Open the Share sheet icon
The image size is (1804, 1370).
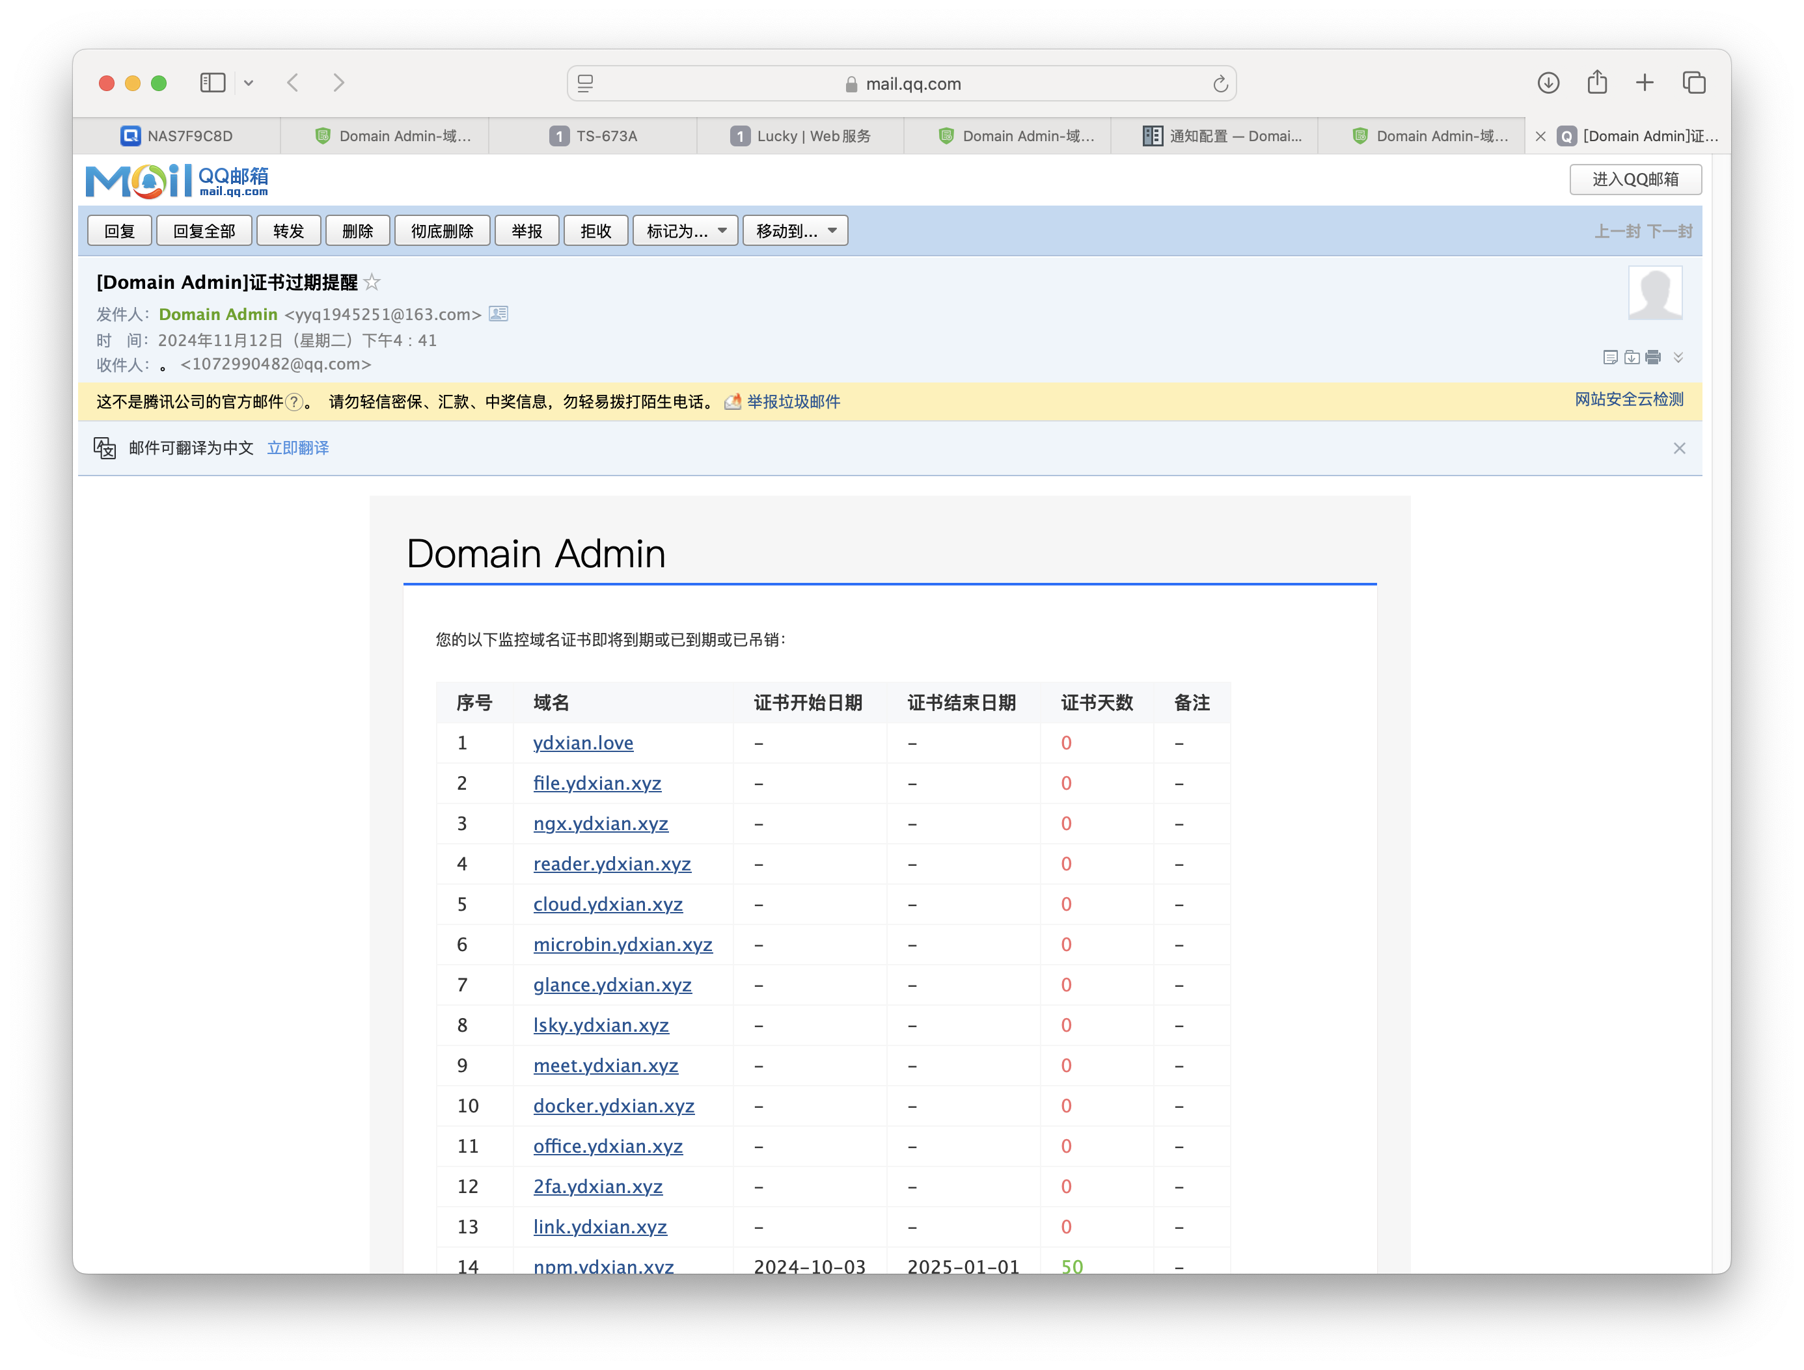click(x=1597, y=81)
